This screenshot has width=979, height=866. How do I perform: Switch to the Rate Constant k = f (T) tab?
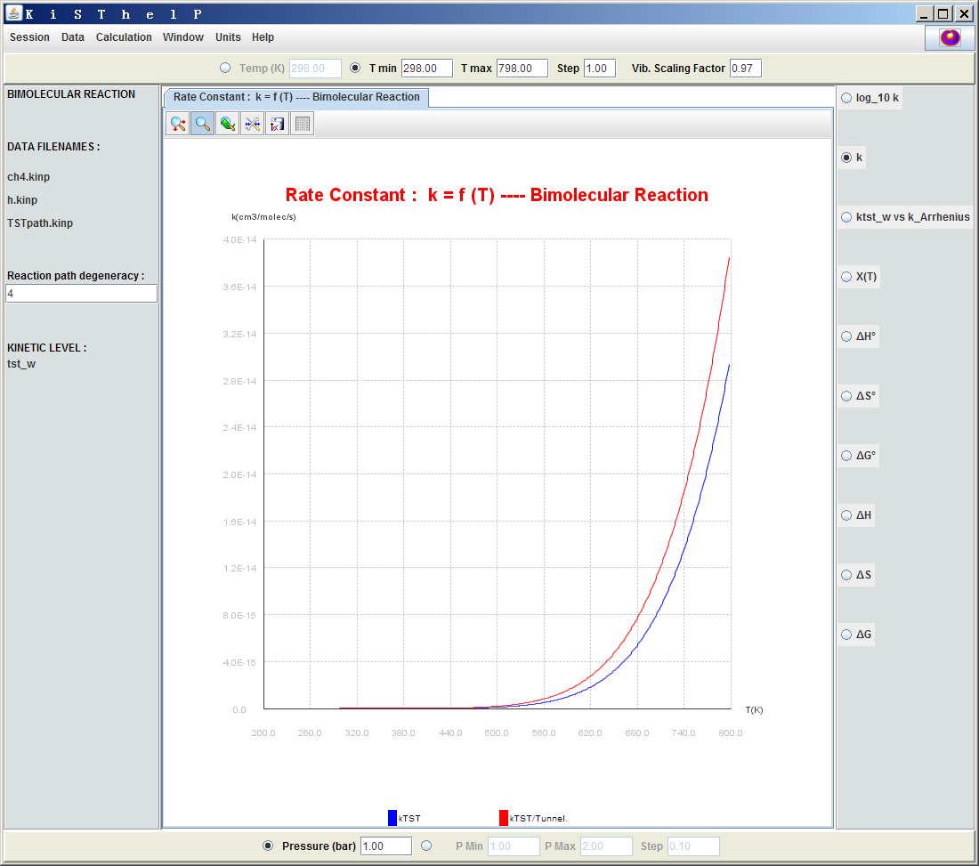coord(296,97)
